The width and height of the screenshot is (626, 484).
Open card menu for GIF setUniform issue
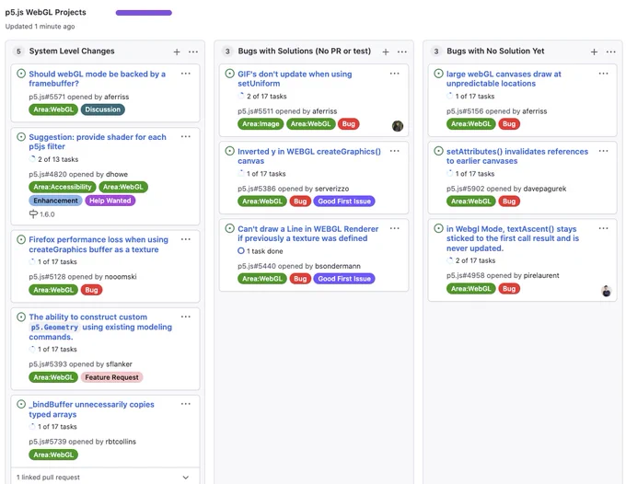[394, 74]
